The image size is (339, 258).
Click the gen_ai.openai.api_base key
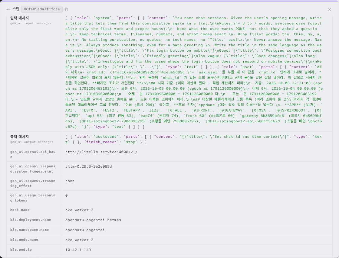coord(33,154)
